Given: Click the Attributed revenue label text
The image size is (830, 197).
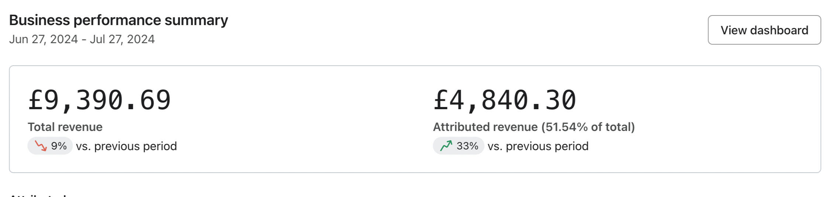Looking at the screenshot, I should (485, 127).
